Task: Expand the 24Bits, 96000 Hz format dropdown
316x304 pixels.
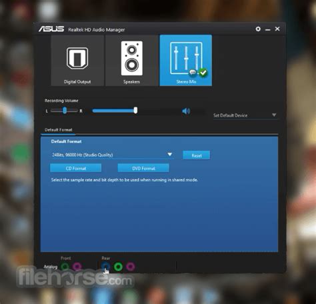Action: [112, 155]
